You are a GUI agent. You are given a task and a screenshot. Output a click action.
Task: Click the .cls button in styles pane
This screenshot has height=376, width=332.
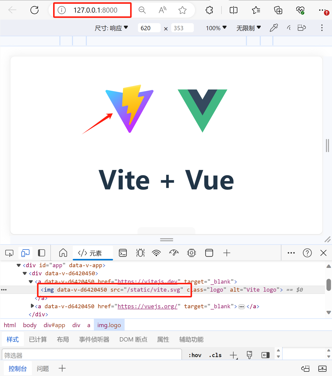click(215, 355)
